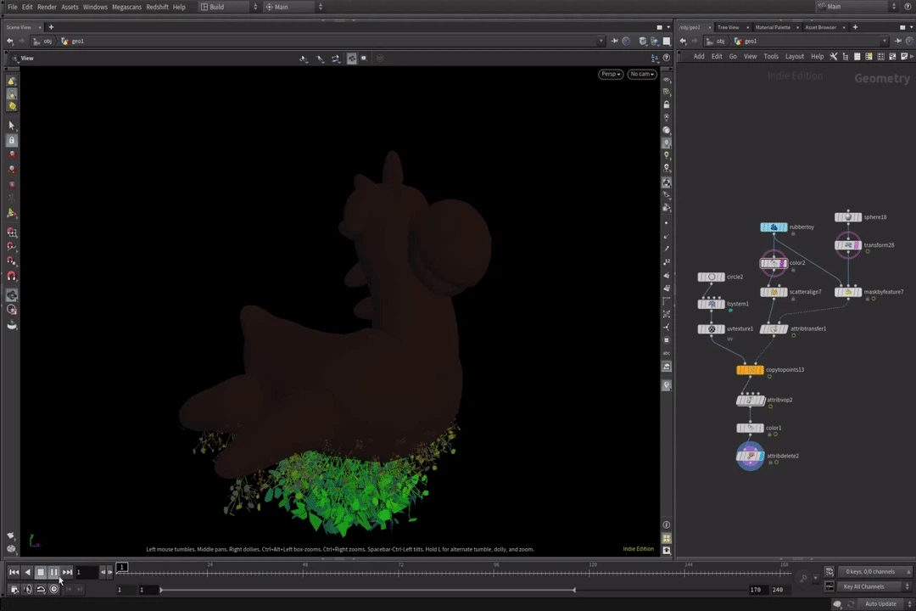This screenshot has height=611, width=916.
Task: Click the maskbyfeature7 node
Action: pos(847,292)
